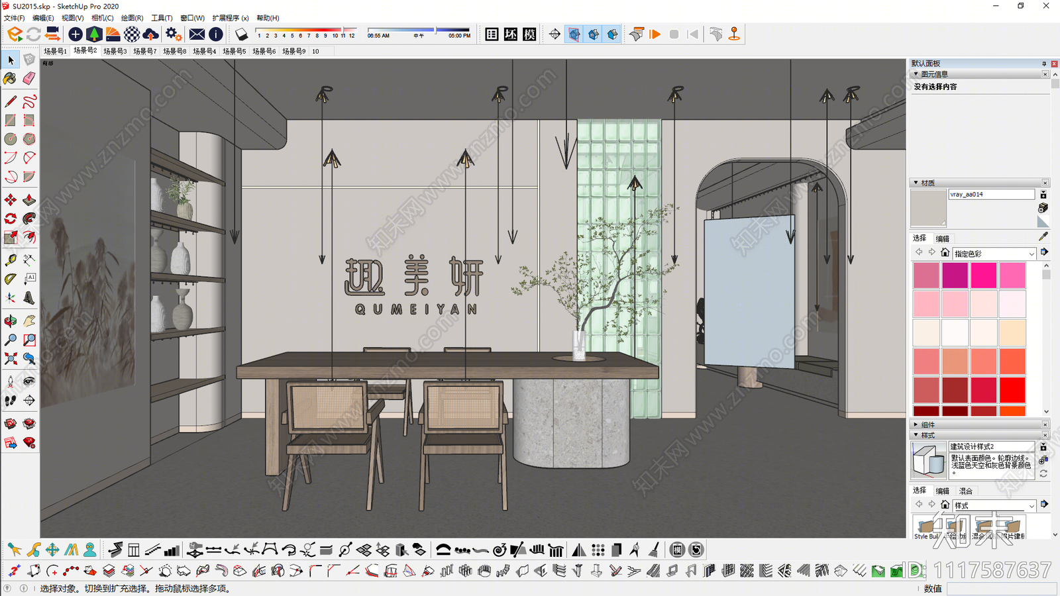The width and height of the screenshot is (1060, 596).
Task: Select the Paint Bucket tool
Action: point(11,79)
